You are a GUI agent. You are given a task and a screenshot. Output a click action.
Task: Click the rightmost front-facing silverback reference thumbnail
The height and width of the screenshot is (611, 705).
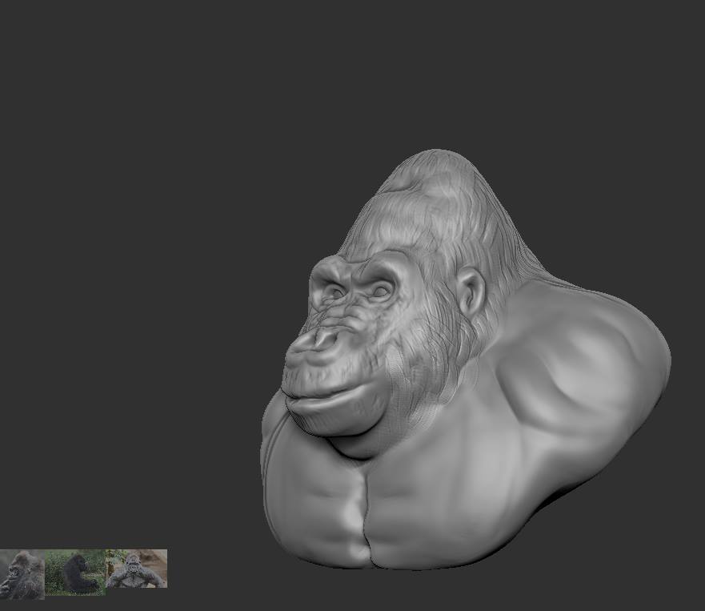(x=137, y=569)
